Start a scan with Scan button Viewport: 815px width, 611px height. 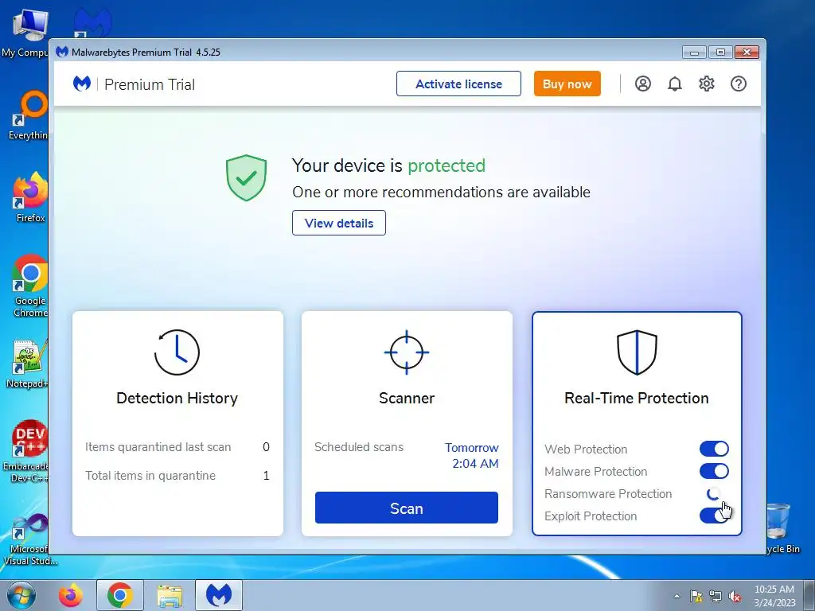coord(407,508)
